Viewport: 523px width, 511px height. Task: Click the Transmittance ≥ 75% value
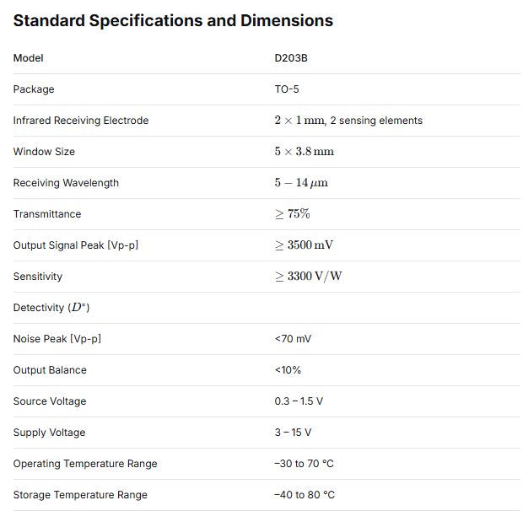tap(292, 214)
